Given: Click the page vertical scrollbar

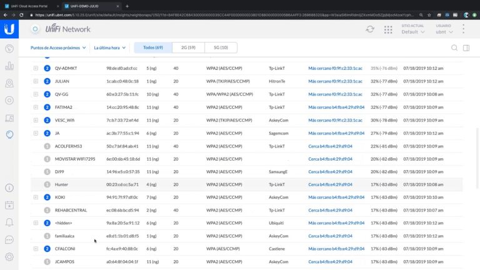Looking at the screenshot, I should (x=477, y=157).
